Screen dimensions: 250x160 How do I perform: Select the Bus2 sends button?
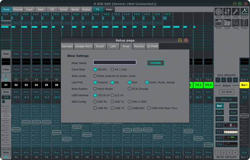click(234, 106)
